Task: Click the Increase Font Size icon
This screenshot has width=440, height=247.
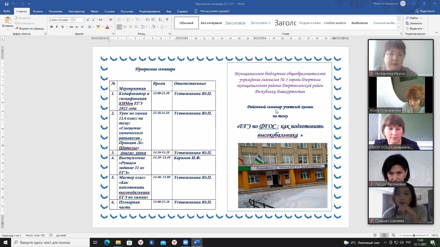Action: (x=88, y=20)
